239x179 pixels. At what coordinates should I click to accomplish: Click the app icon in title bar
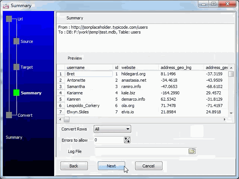(x=6, y=5)
